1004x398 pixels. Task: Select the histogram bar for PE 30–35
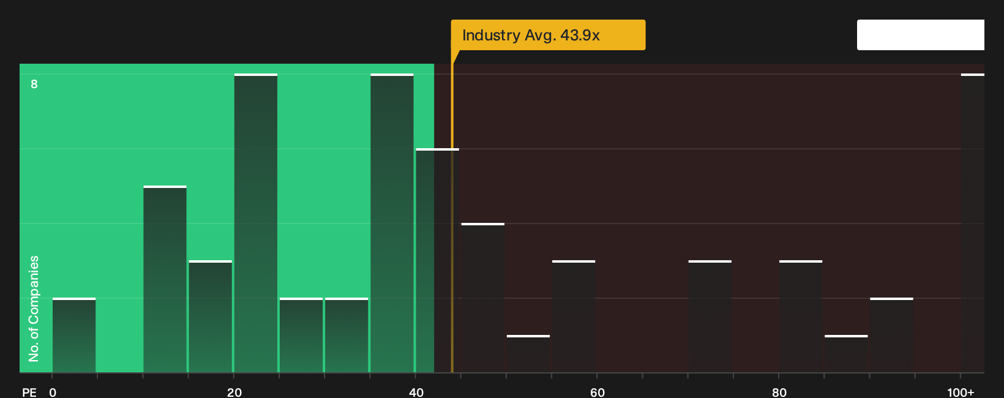pyautogui.click(x=347, y=336)
